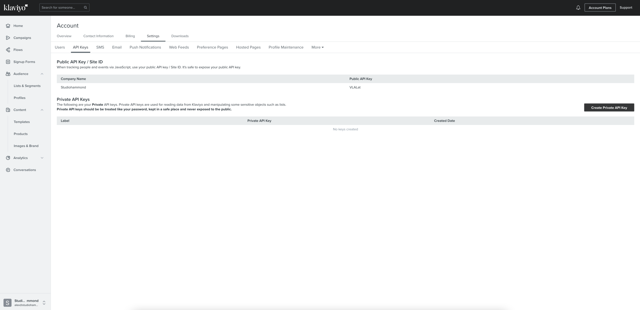Click the Home icon in sidebar

(8, 26)
